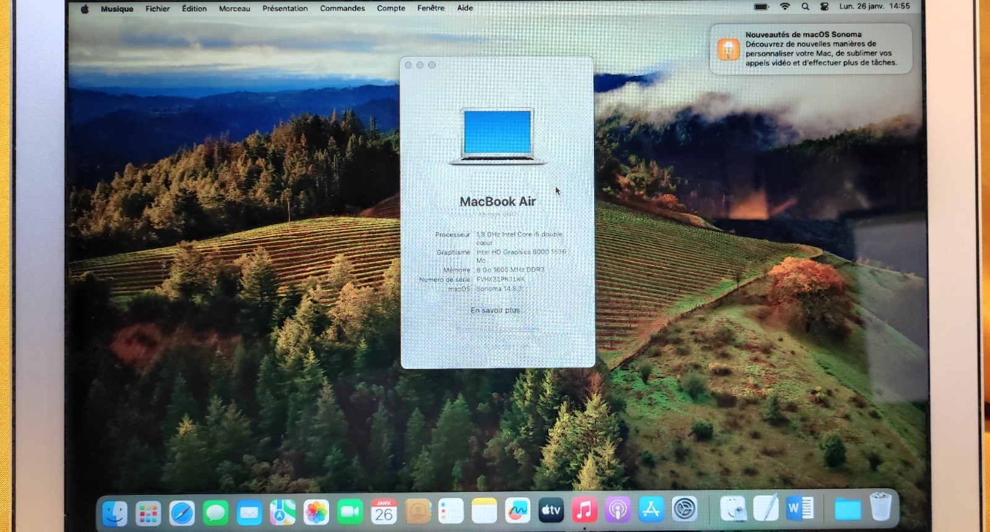This screenshot has height=532, width=990.
Task: Click the MacBook Air title text
Action: (x=497, y=201)
